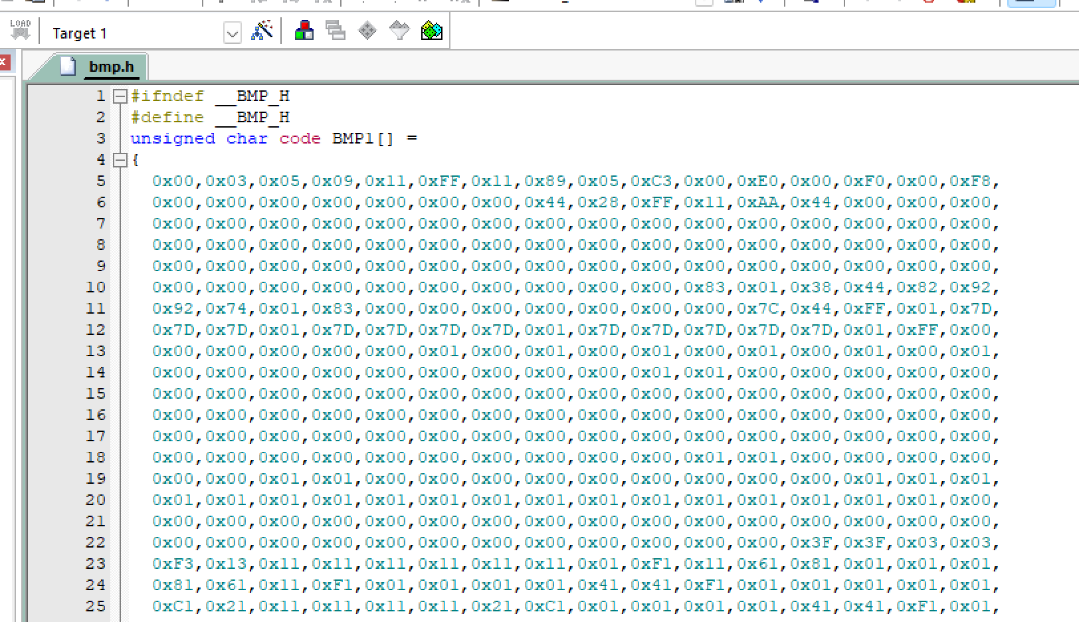Click the 0x83 value on line 10
The height and width of the screenshot is (622, 1079).
coord(705,288)
